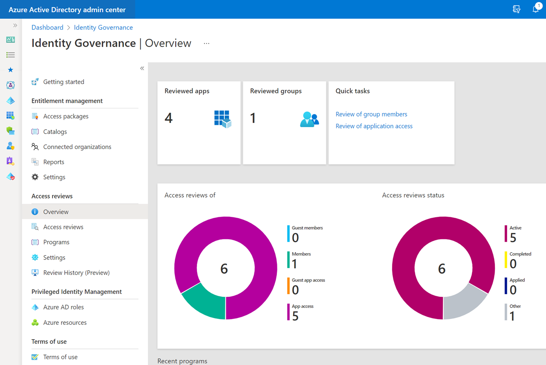Click the Terms of use checkmark icon
Screen dimensions: 546x365
point(35,357)
